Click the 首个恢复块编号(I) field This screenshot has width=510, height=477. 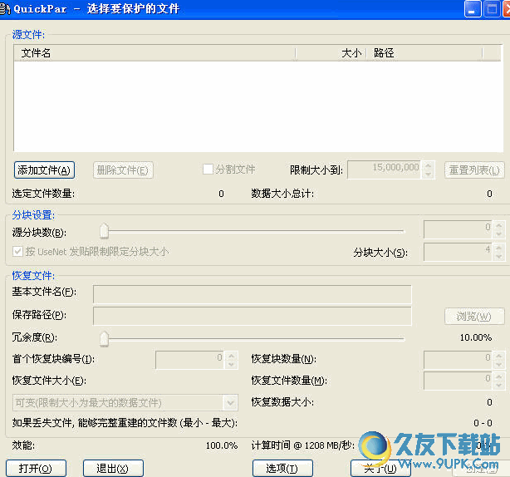point(189,360)
